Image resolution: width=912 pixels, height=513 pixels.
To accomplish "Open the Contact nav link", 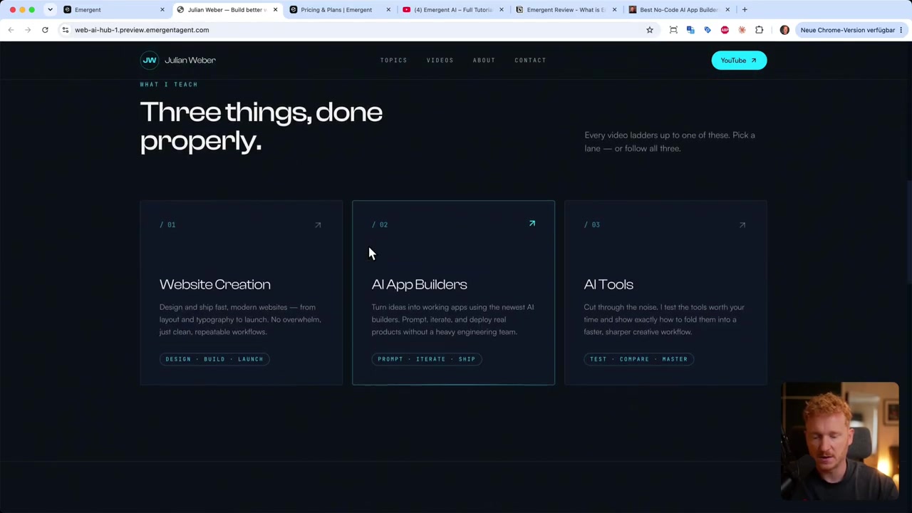I will pyautogui.click(x=530, y=61).
